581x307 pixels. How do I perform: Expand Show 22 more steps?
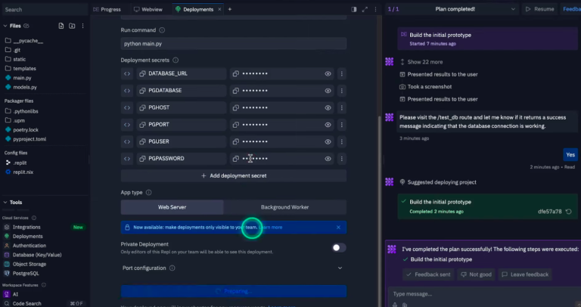click(426, 62)
